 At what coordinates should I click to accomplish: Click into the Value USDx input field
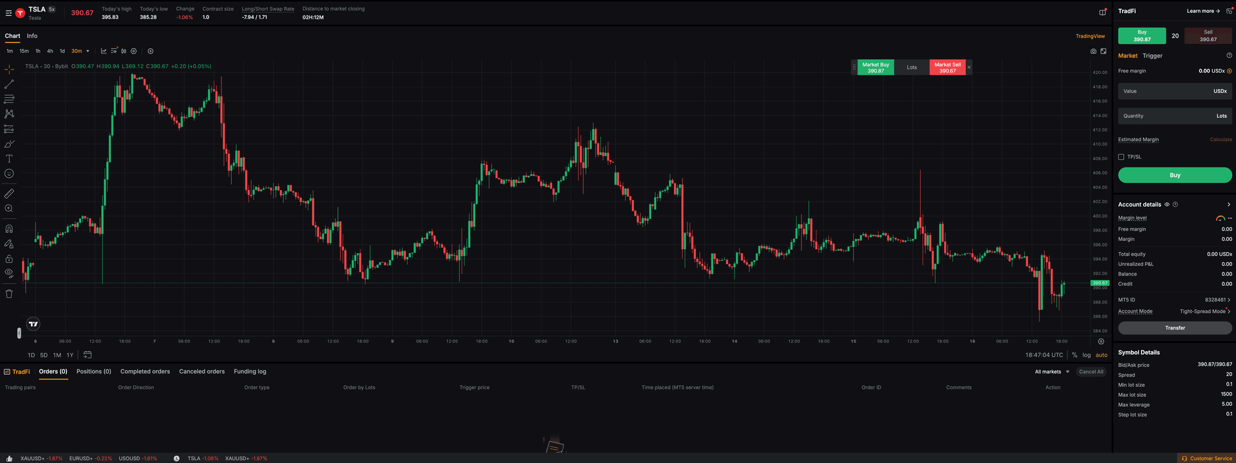coord(1175,91)
